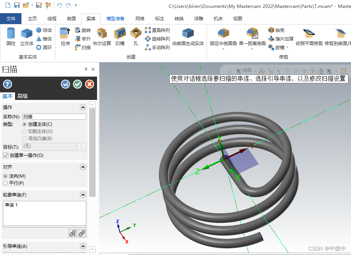This screenshot has height=255, width=351.
Task: Open Boolean operation (布尔运算) tool
Action: [102, 36]
